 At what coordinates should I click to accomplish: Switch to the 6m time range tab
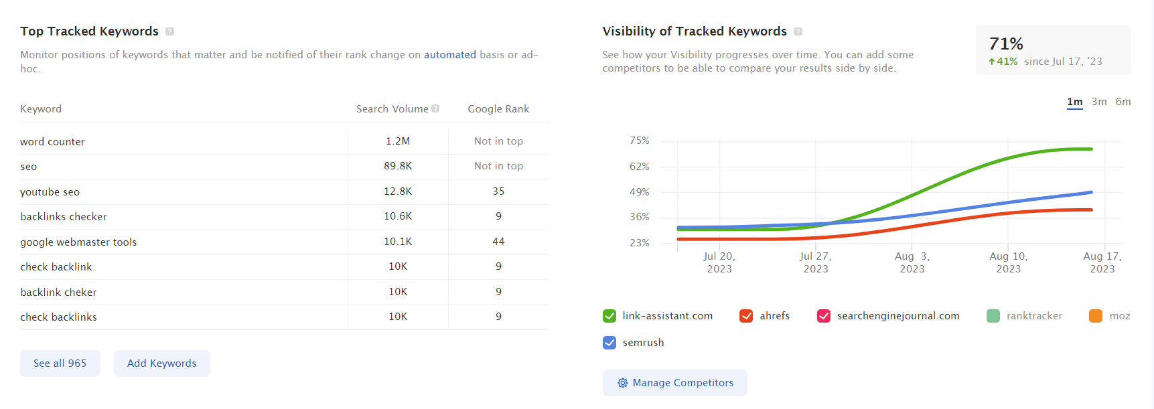coord(1123,102)
